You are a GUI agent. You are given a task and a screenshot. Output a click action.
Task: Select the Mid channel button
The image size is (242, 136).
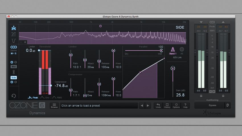(14, 67)
